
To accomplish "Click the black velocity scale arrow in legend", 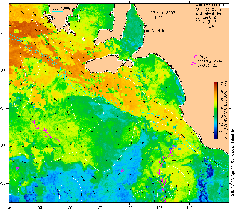I will [x=207, y=26].
